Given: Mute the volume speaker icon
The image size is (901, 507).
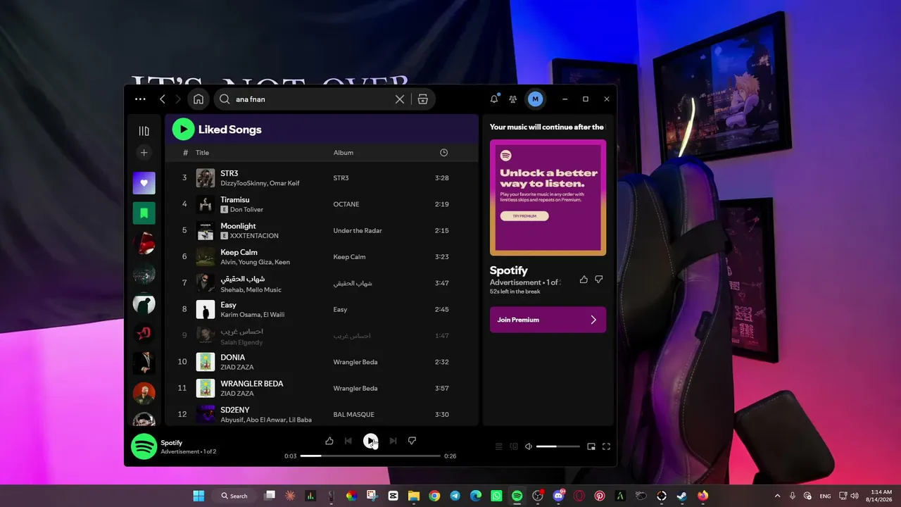Looking at the screenshot, I should pos(529,446).
